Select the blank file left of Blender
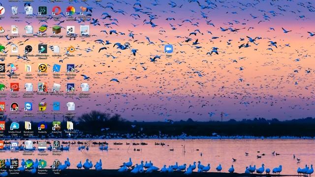The image size is (315, 177). [x=57, y=49]
